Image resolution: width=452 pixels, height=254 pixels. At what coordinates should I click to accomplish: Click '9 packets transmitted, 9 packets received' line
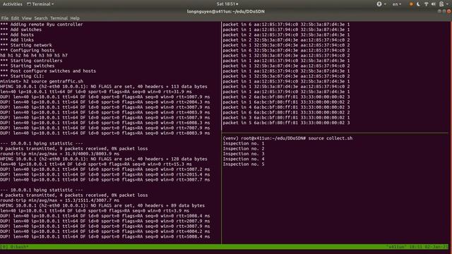(74, 149)
